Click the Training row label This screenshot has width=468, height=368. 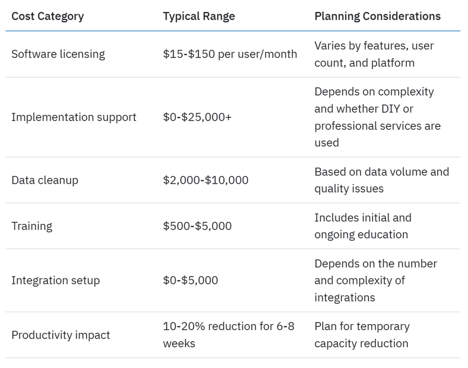tap(32, 226)
